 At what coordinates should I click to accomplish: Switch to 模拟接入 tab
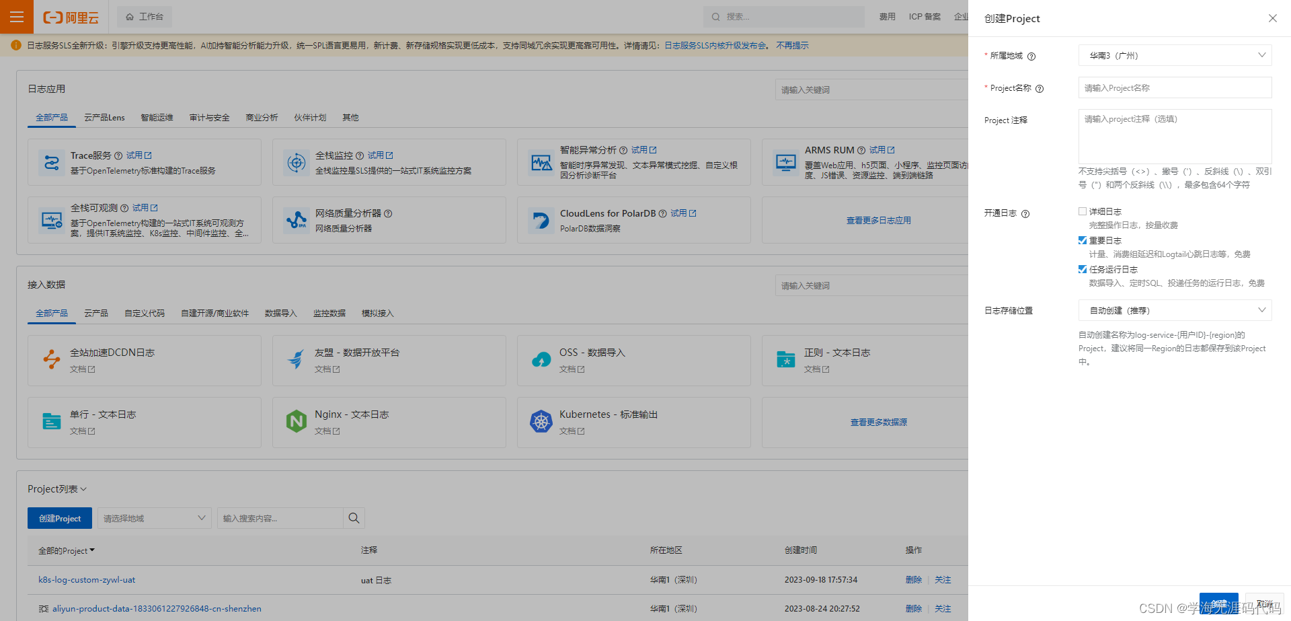377,313
